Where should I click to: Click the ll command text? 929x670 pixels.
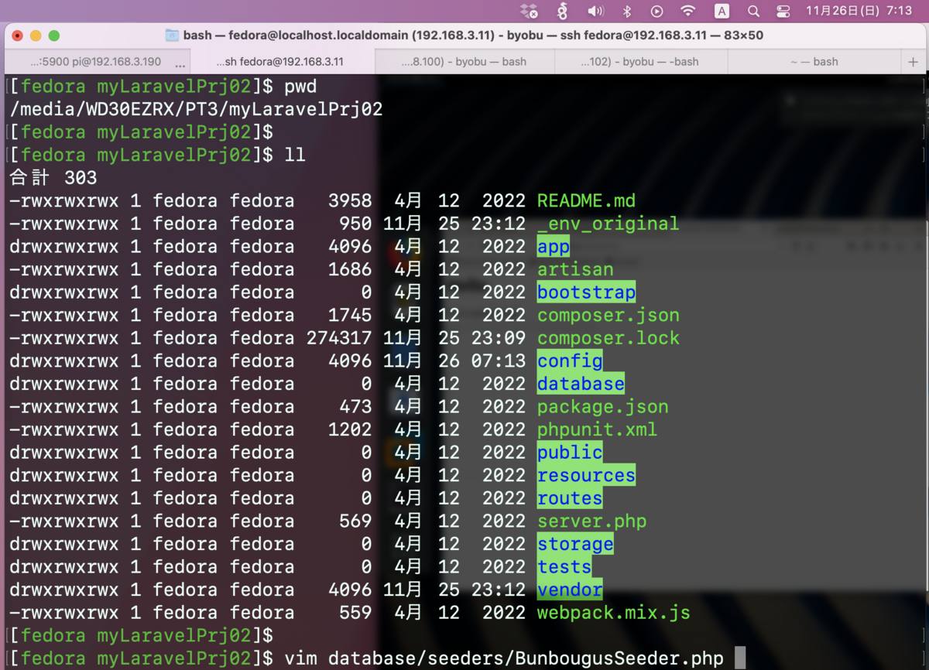coord(295,156)
